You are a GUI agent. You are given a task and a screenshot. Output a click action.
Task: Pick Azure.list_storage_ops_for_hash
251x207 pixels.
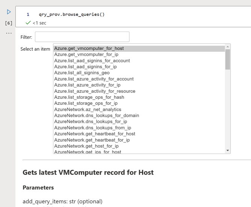point(89,97)
